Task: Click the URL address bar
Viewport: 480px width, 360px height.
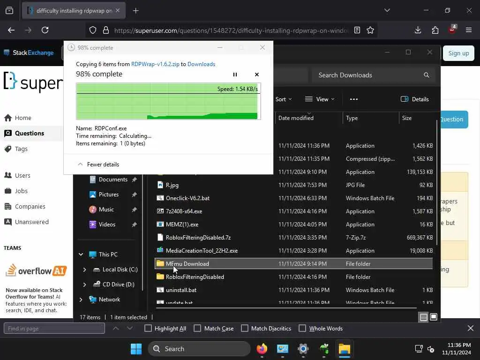Action: pyautogui.click(x=231, y=30)
